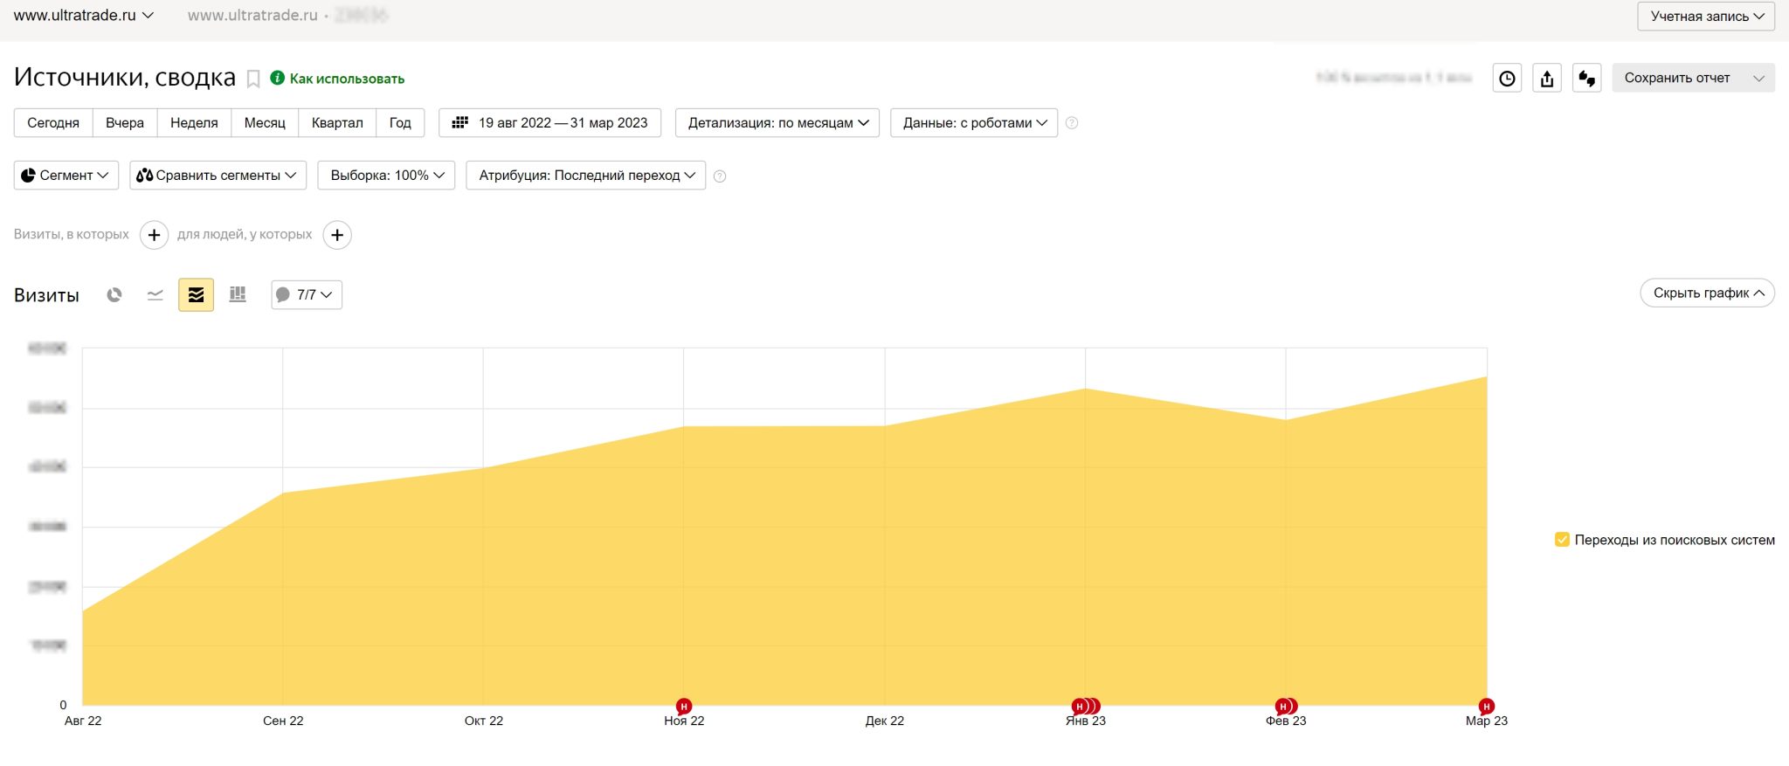This screenshot has width=1789, height=766.
Task: Click the export share icon
Action: [1547, 79]
